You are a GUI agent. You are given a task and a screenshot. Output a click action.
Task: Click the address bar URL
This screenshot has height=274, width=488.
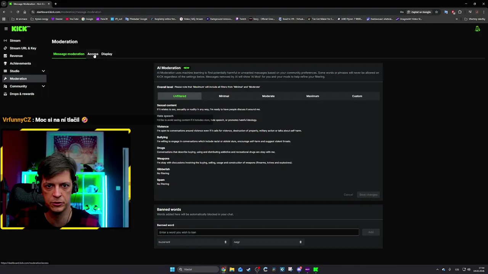click(69, 12)
